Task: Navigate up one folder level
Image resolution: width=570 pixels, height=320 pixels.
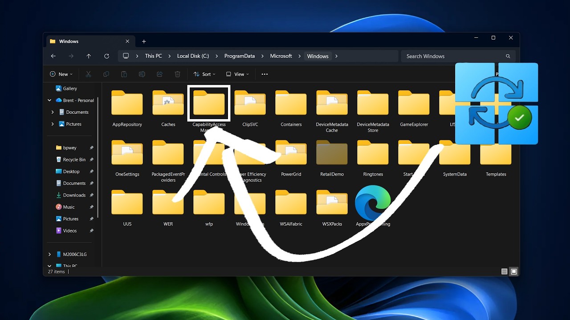Action: click(89, 56)
